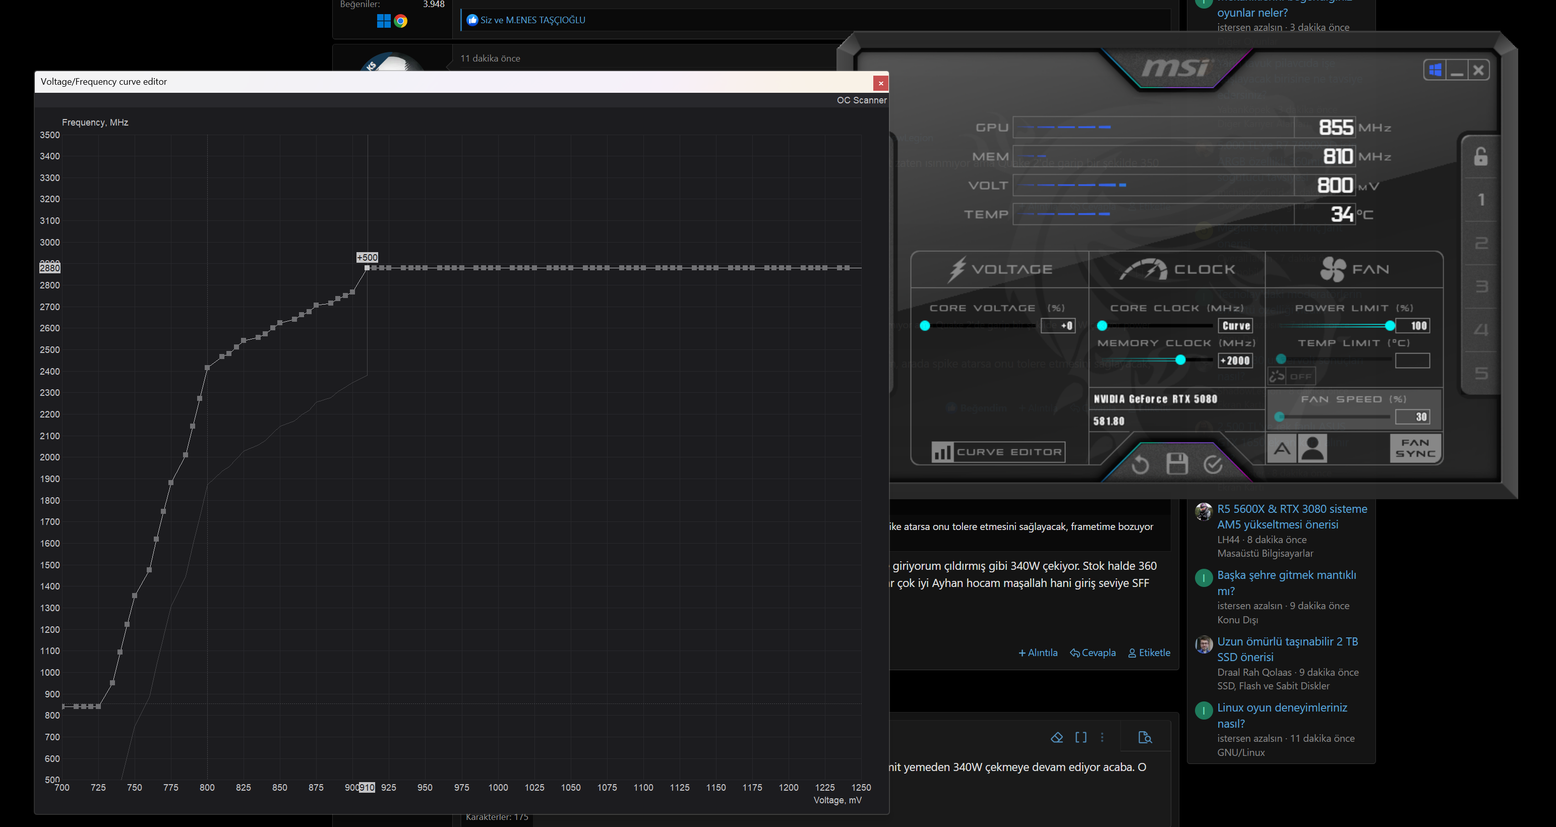Image resolution: width=1556 pixels, height=827 pixels.
Task: Click the Power Limit slider handle
Action: click(x=1390, y=326)
